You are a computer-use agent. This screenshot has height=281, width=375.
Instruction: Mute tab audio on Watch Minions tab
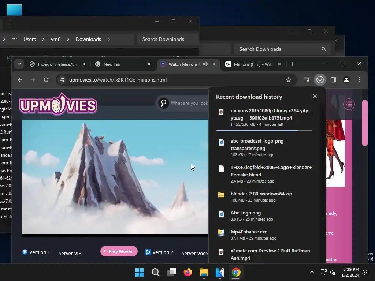pos(205,64)
